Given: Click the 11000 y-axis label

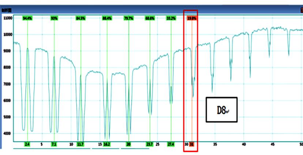Looking at the screenshot, I should [x=8, y=18].
